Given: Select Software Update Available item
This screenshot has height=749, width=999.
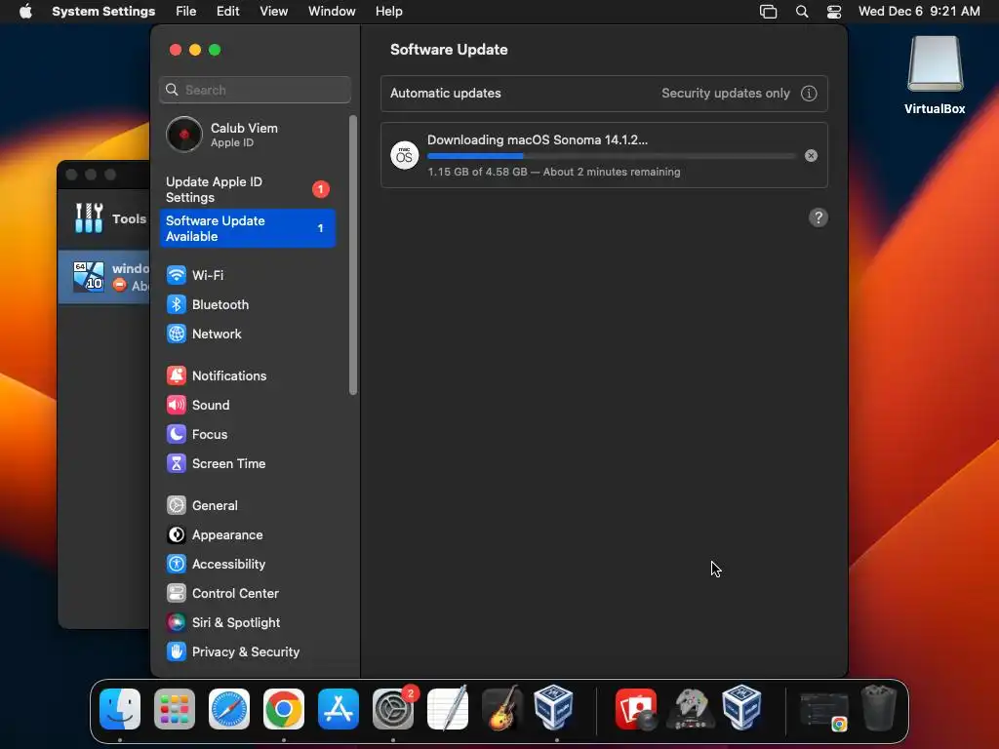Looking at the screenshot, I should (247, 228).
